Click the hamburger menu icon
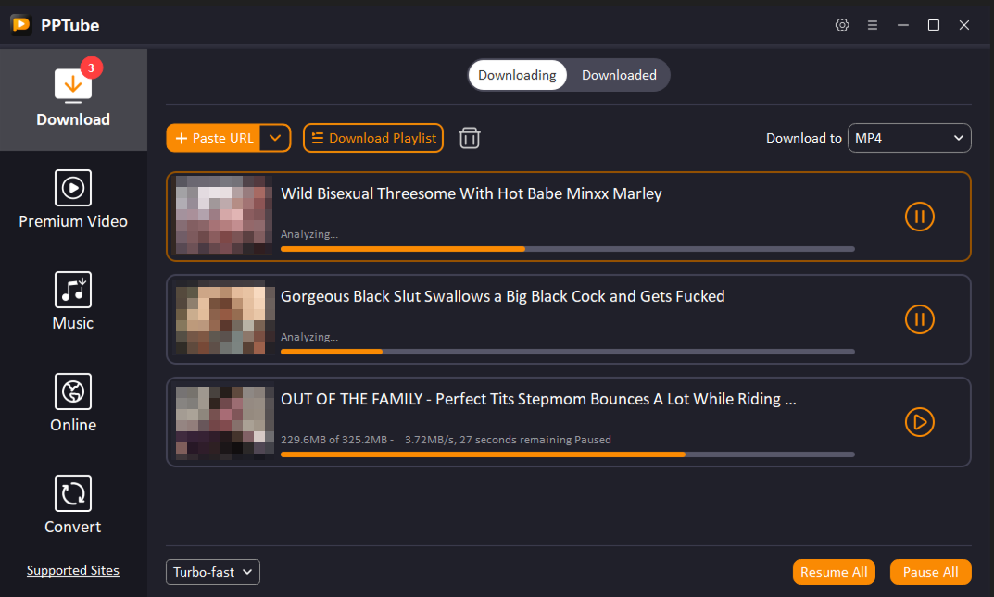Screen dimensions: 994x597 click(872, 25)
